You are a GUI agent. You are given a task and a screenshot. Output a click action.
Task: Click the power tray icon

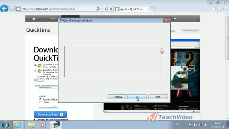[x=195, y=125]
